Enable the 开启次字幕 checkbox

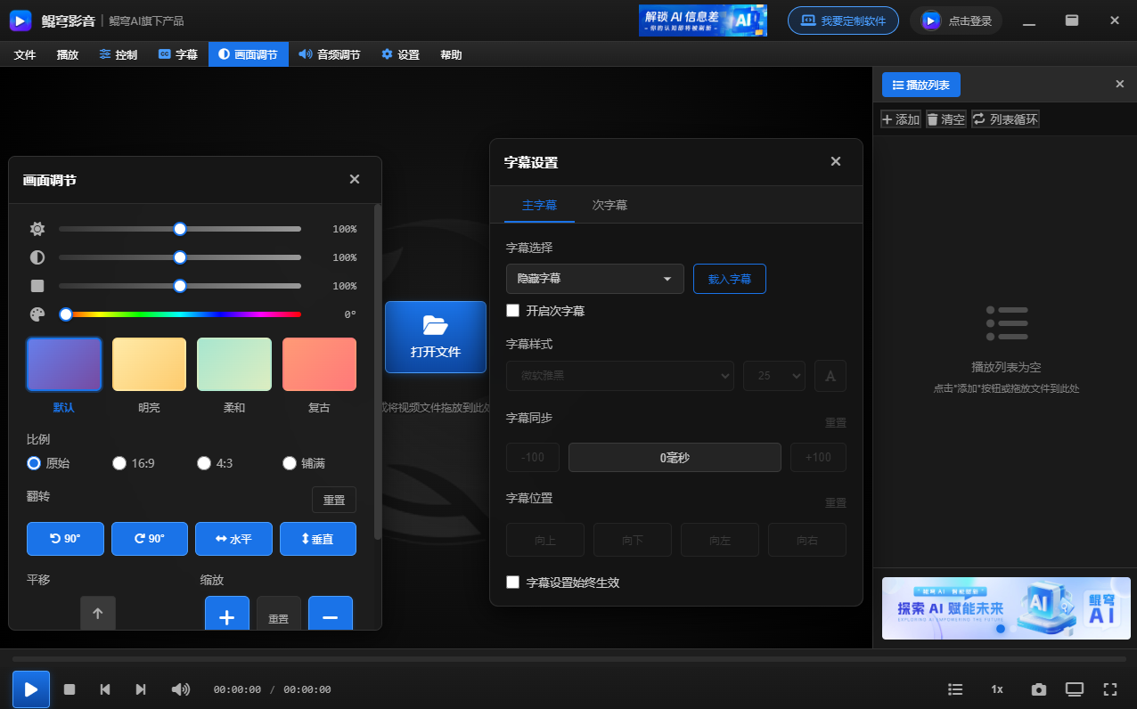(x=512, y=310)
